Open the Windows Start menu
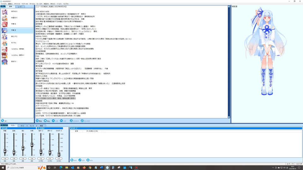Viewport: 303px width, 170px height. 3,168
